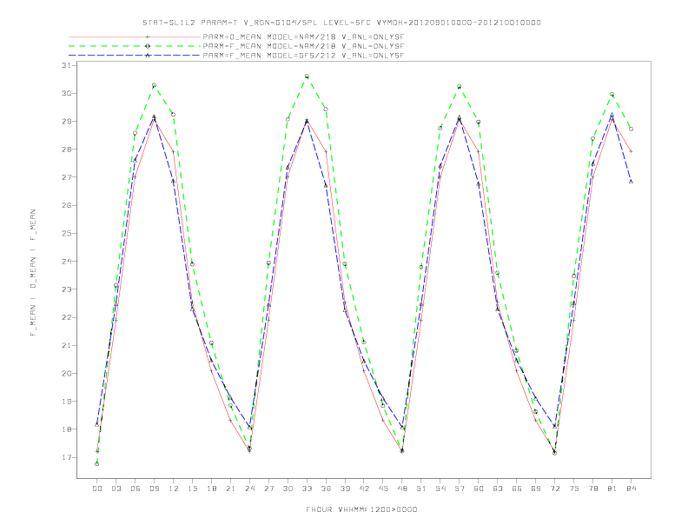Click x-axis tick label 09
Image resolution: width=688 pixels, height=532 pixels.
pos(154,489)
